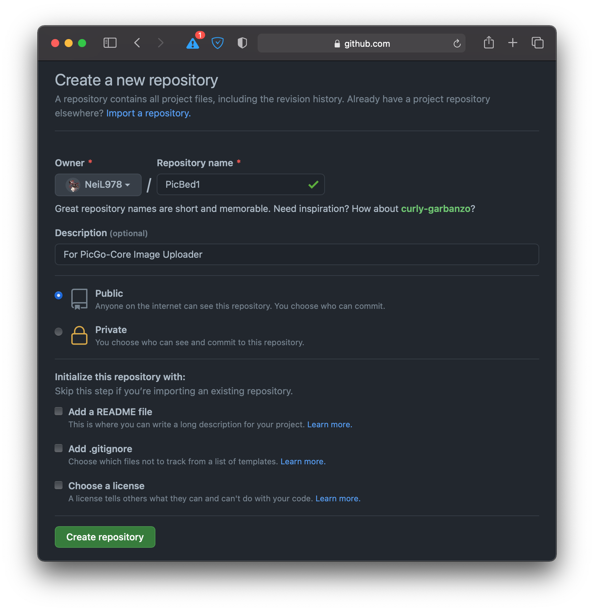Expand the NeiL978 owner dropdown
The image size is (594, 611).
tap(98, 185)
